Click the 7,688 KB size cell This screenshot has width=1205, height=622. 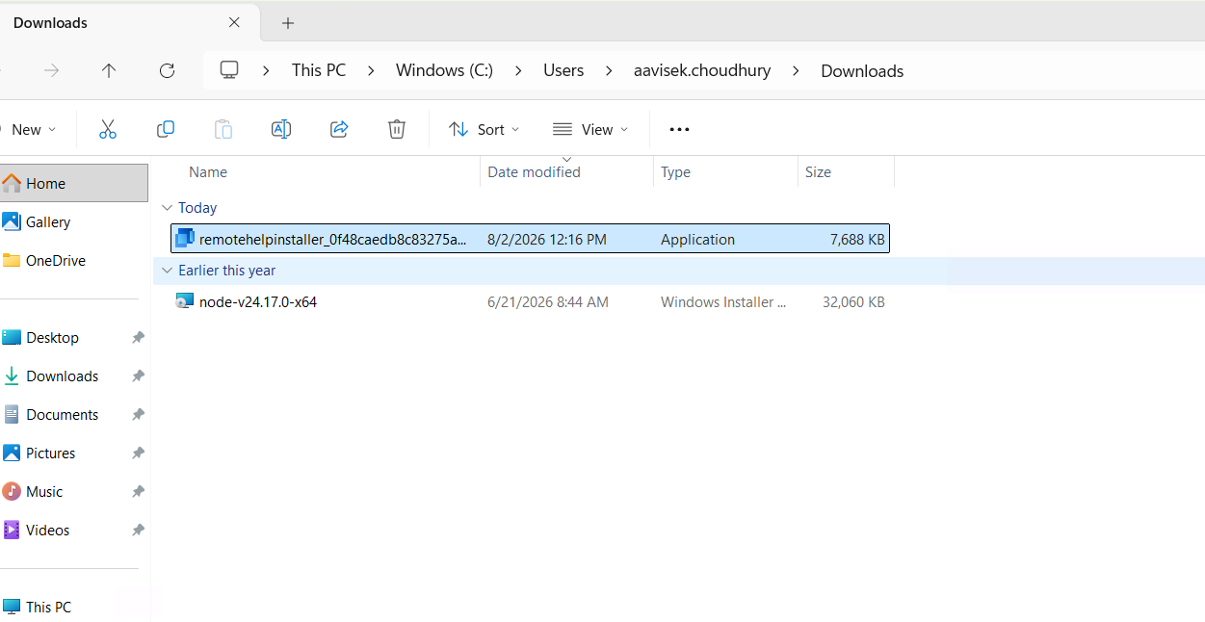(857, 239)
